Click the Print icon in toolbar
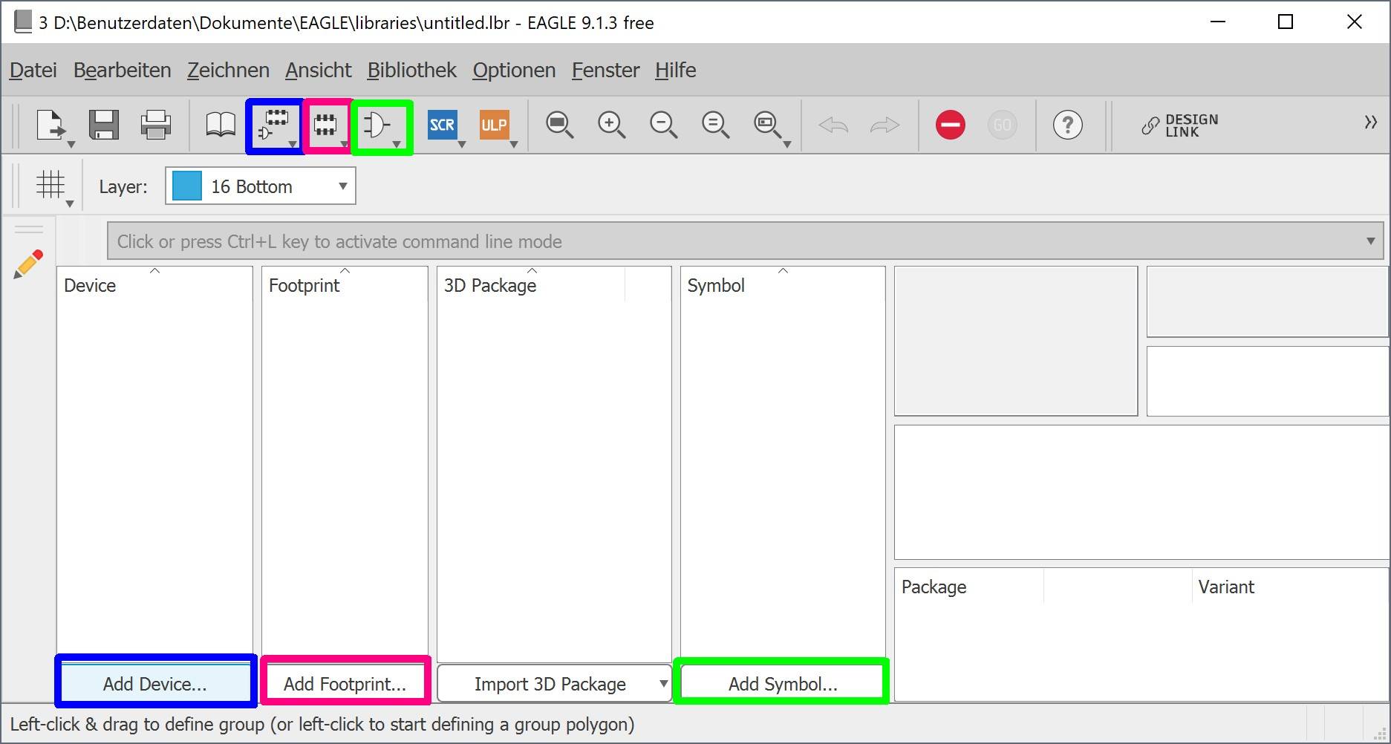The height and width of the screenshot is (744, 1391). (156, 125)
